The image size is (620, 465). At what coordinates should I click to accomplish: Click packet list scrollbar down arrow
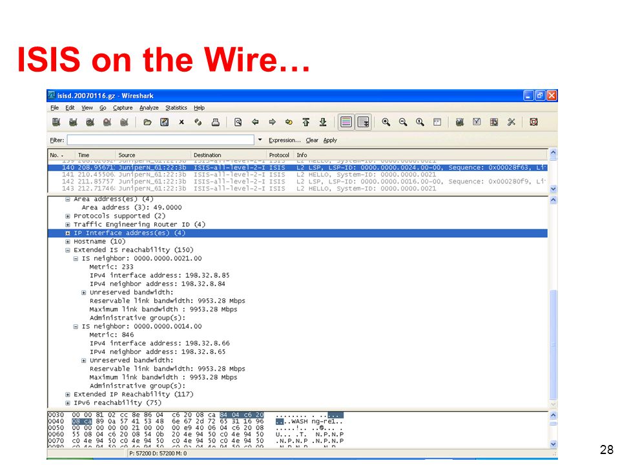pyautogui.click(x=553, y=189)
